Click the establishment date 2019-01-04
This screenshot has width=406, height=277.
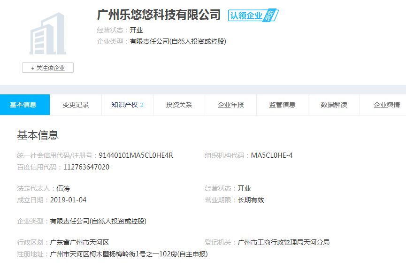(68, 200)
